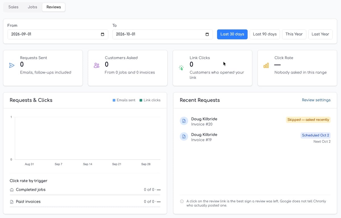Click the Recent Requests heading
Screen dimensions: 341x218
(200, 100)
